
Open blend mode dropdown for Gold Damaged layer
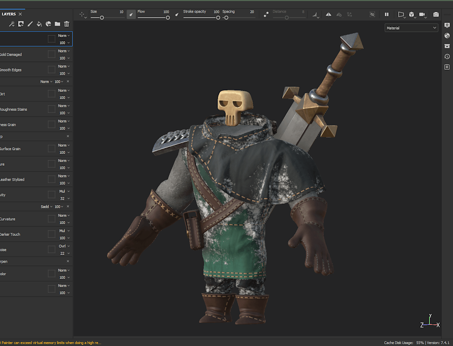click(64, 51)
